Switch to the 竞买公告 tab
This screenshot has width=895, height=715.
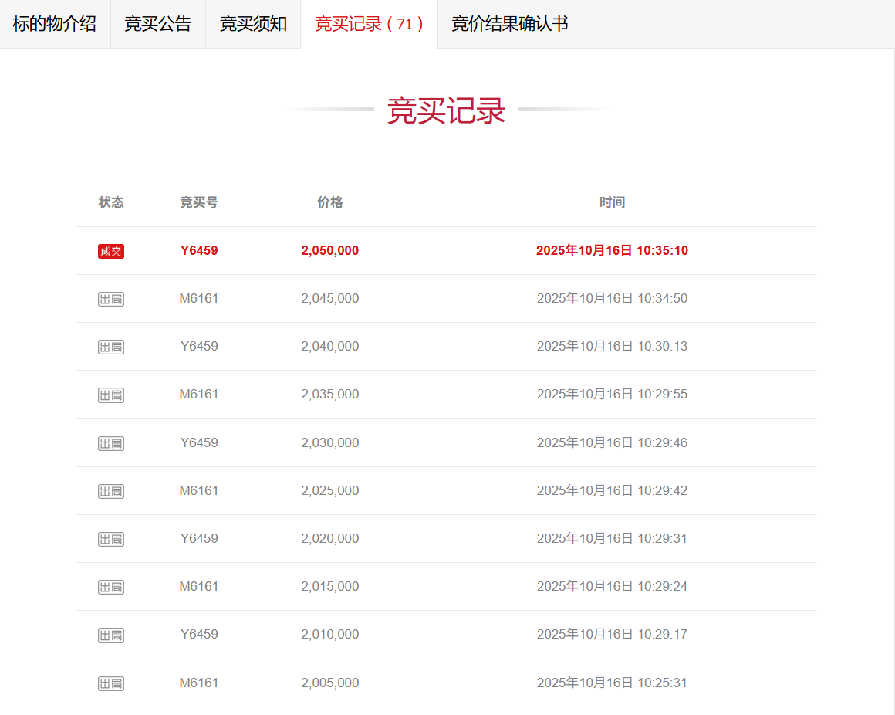pos(158,24)
